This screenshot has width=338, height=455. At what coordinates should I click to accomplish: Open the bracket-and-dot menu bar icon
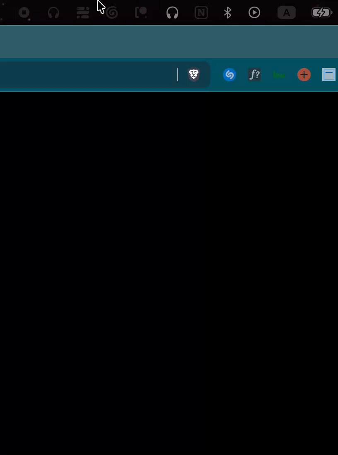[x=141, y=13]
